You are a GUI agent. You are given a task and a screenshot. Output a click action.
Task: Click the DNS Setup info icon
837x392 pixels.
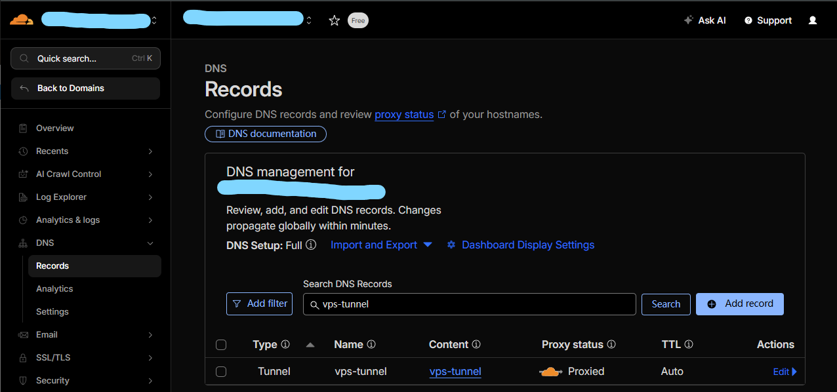311,245
